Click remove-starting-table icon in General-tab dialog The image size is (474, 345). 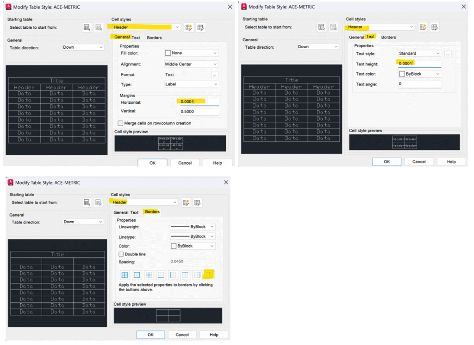coord(99,27)
